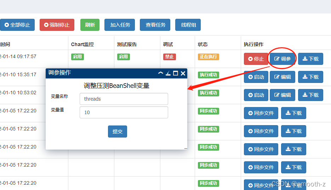Click 执行成功 badge in 10:53:02 row
The width and height of the screenshot is (331, 190).
(x=209, y=93)
